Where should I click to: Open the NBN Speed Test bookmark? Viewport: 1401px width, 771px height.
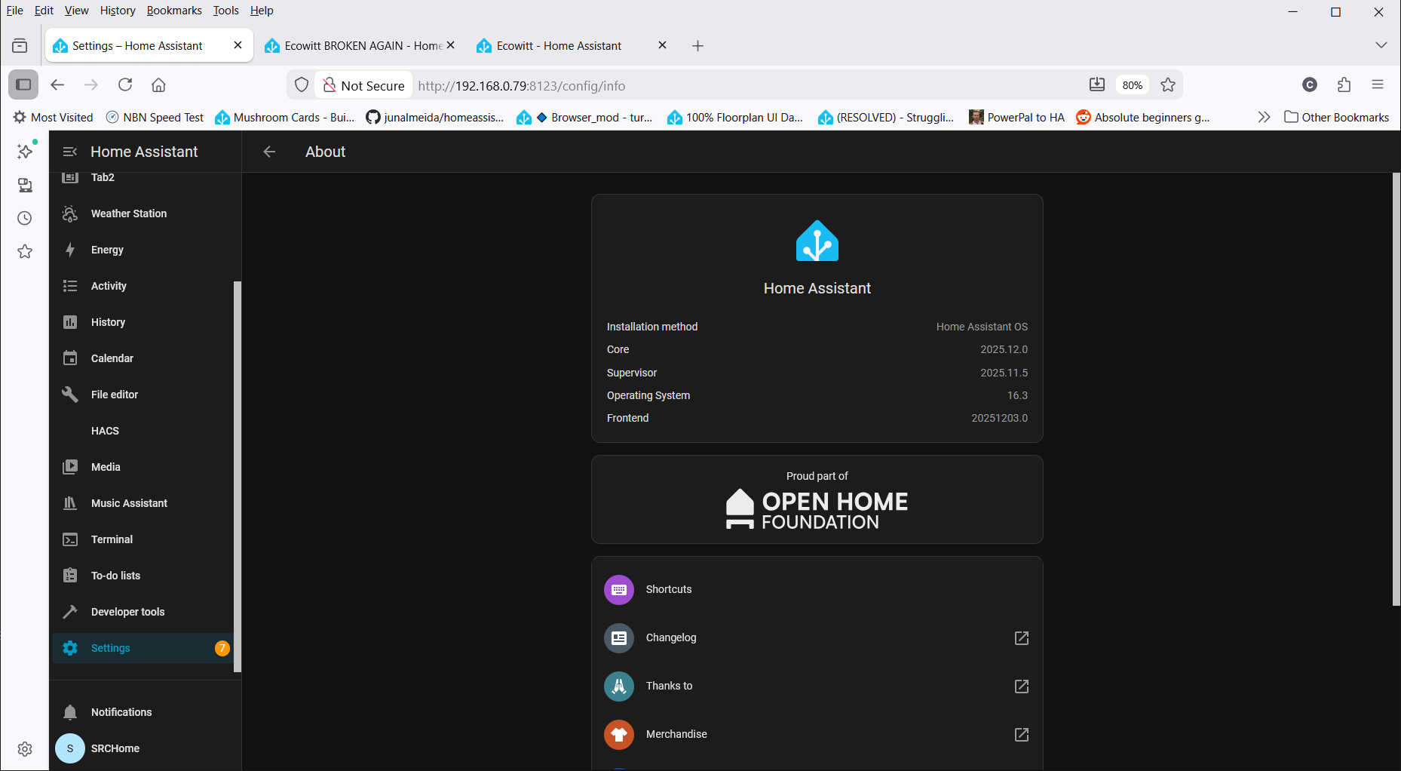[155, 117]
